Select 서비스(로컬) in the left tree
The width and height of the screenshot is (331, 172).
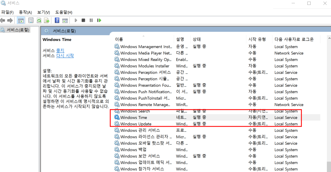pyautogui.click(x=18, y=30)
